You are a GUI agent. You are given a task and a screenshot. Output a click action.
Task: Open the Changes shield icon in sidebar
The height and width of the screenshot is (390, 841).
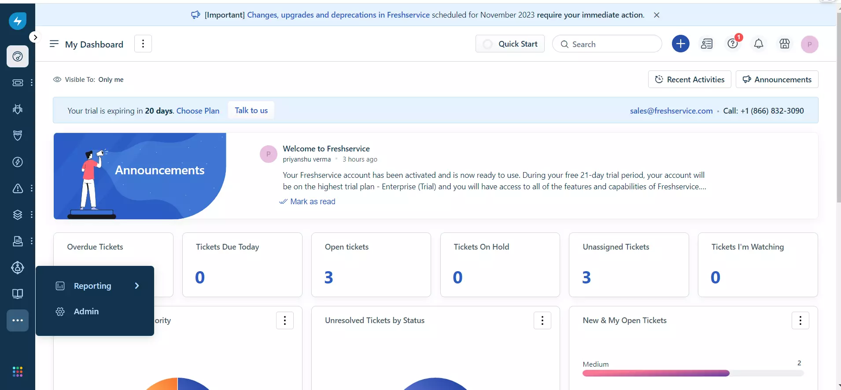18,136
